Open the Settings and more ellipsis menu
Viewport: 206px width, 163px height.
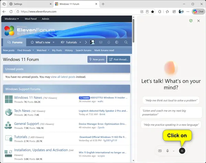coord(188,12)
